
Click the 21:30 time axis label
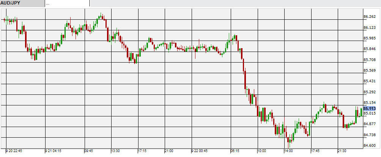342,151
